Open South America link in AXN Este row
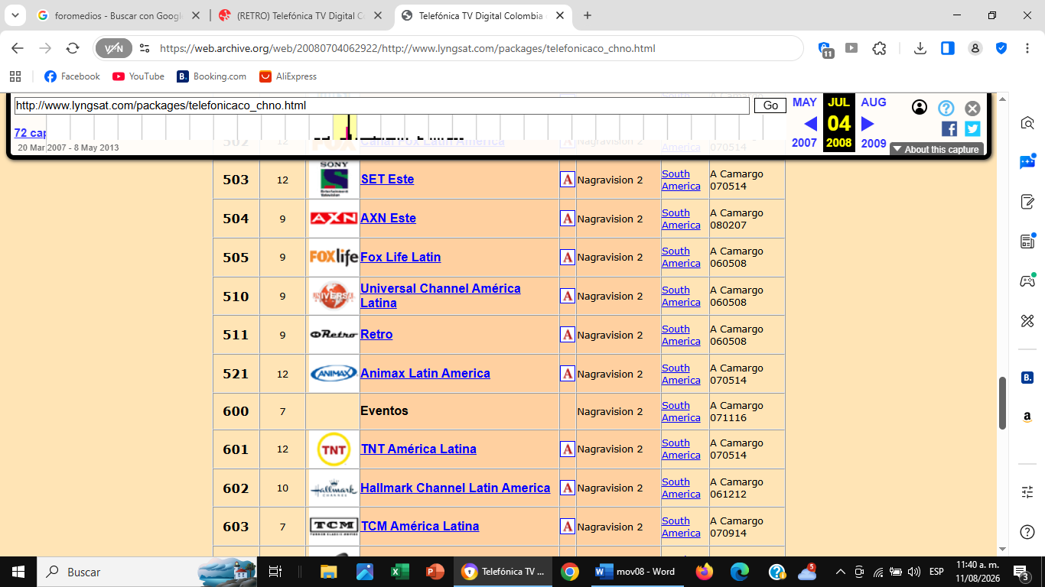This screenshot has height=587, width=1045. point(681,219)
